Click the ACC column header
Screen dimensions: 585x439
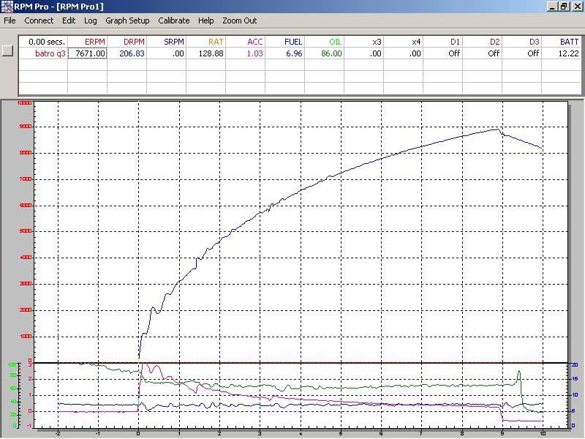point(246,42)
